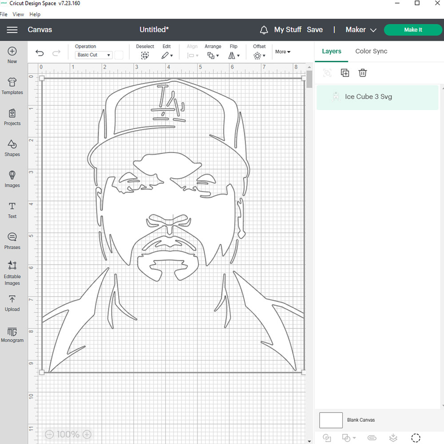Open the Offset dropdown
The height and width of the screenshot is (444, 444).
(259, 55)
